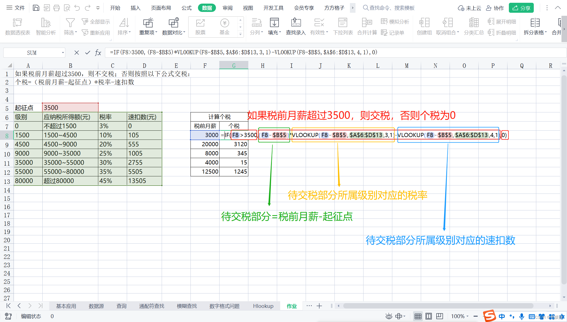
Task: Expand data type gallery more arrow
Action: click(240, 34)
